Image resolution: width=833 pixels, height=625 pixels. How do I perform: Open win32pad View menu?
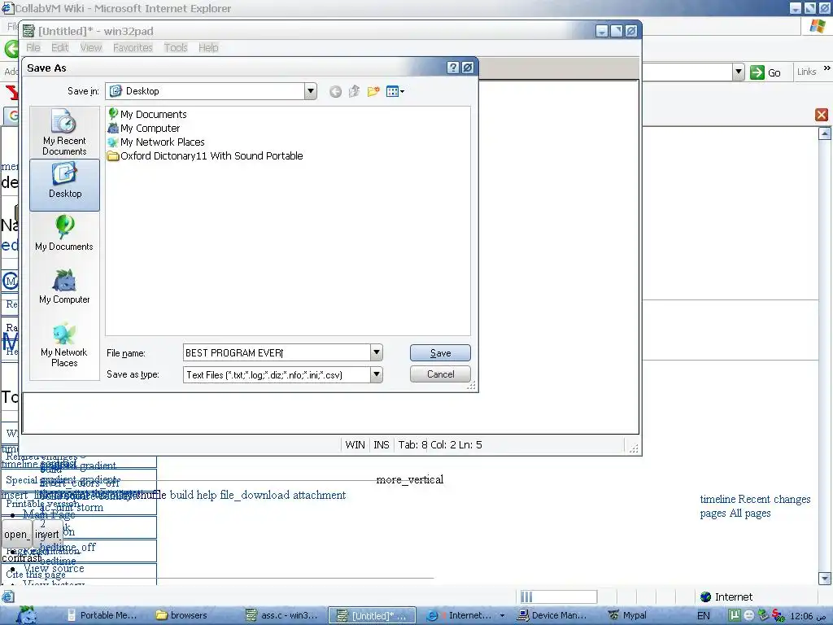click(91, 48)
